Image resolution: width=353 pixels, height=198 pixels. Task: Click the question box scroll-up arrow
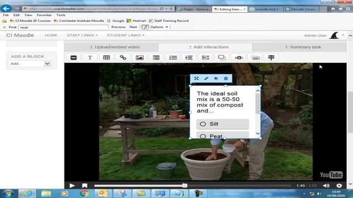click(258, 91)
